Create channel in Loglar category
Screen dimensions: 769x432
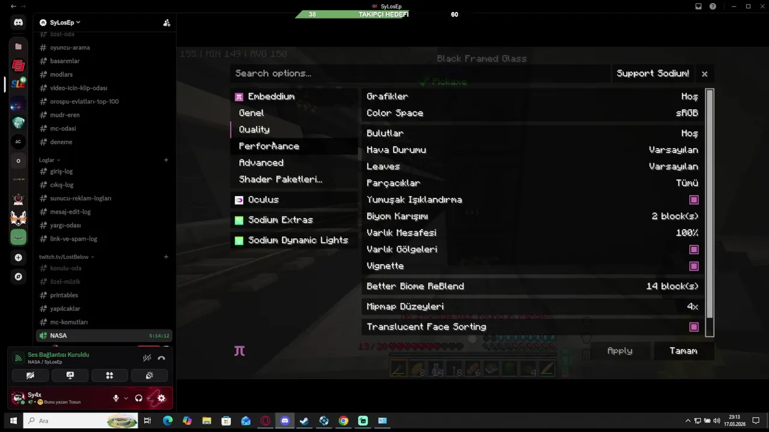point(166,160)
